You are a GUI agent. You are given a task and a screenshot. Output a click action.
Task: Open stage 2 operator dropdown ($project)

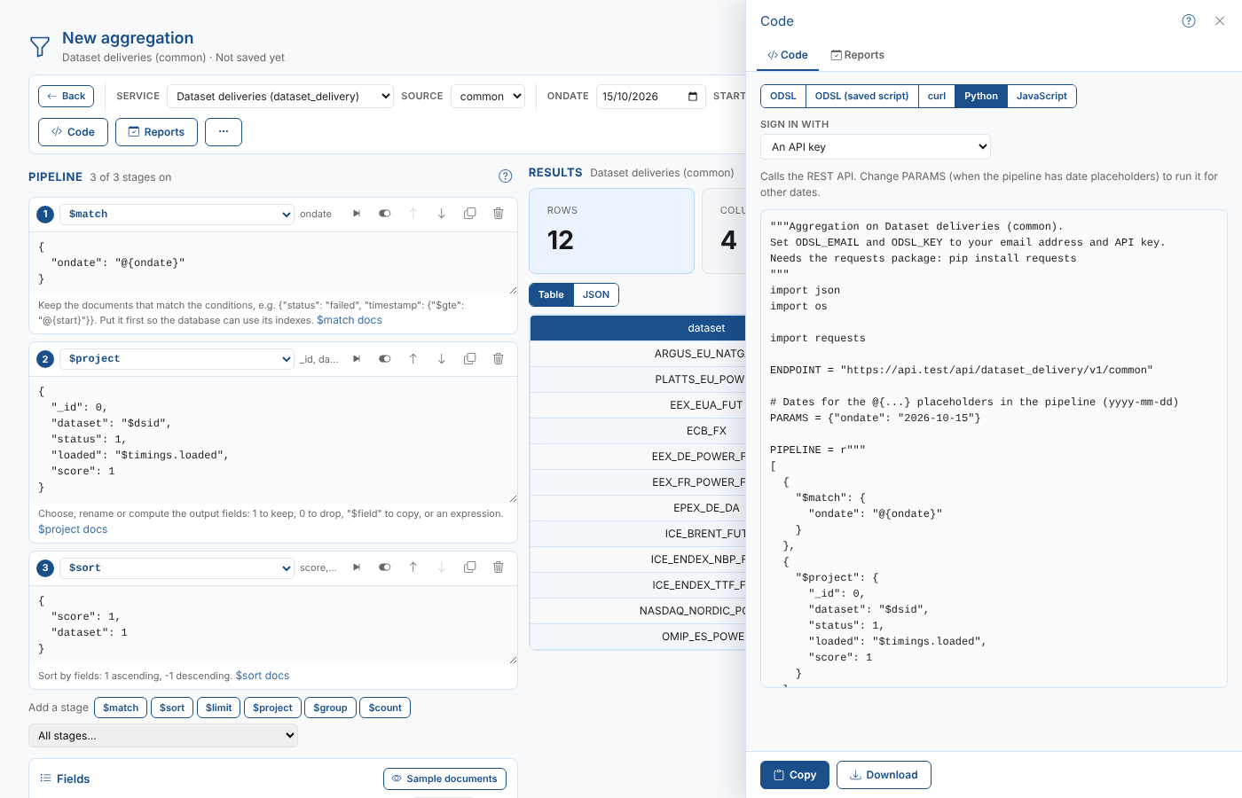(177, 359)
